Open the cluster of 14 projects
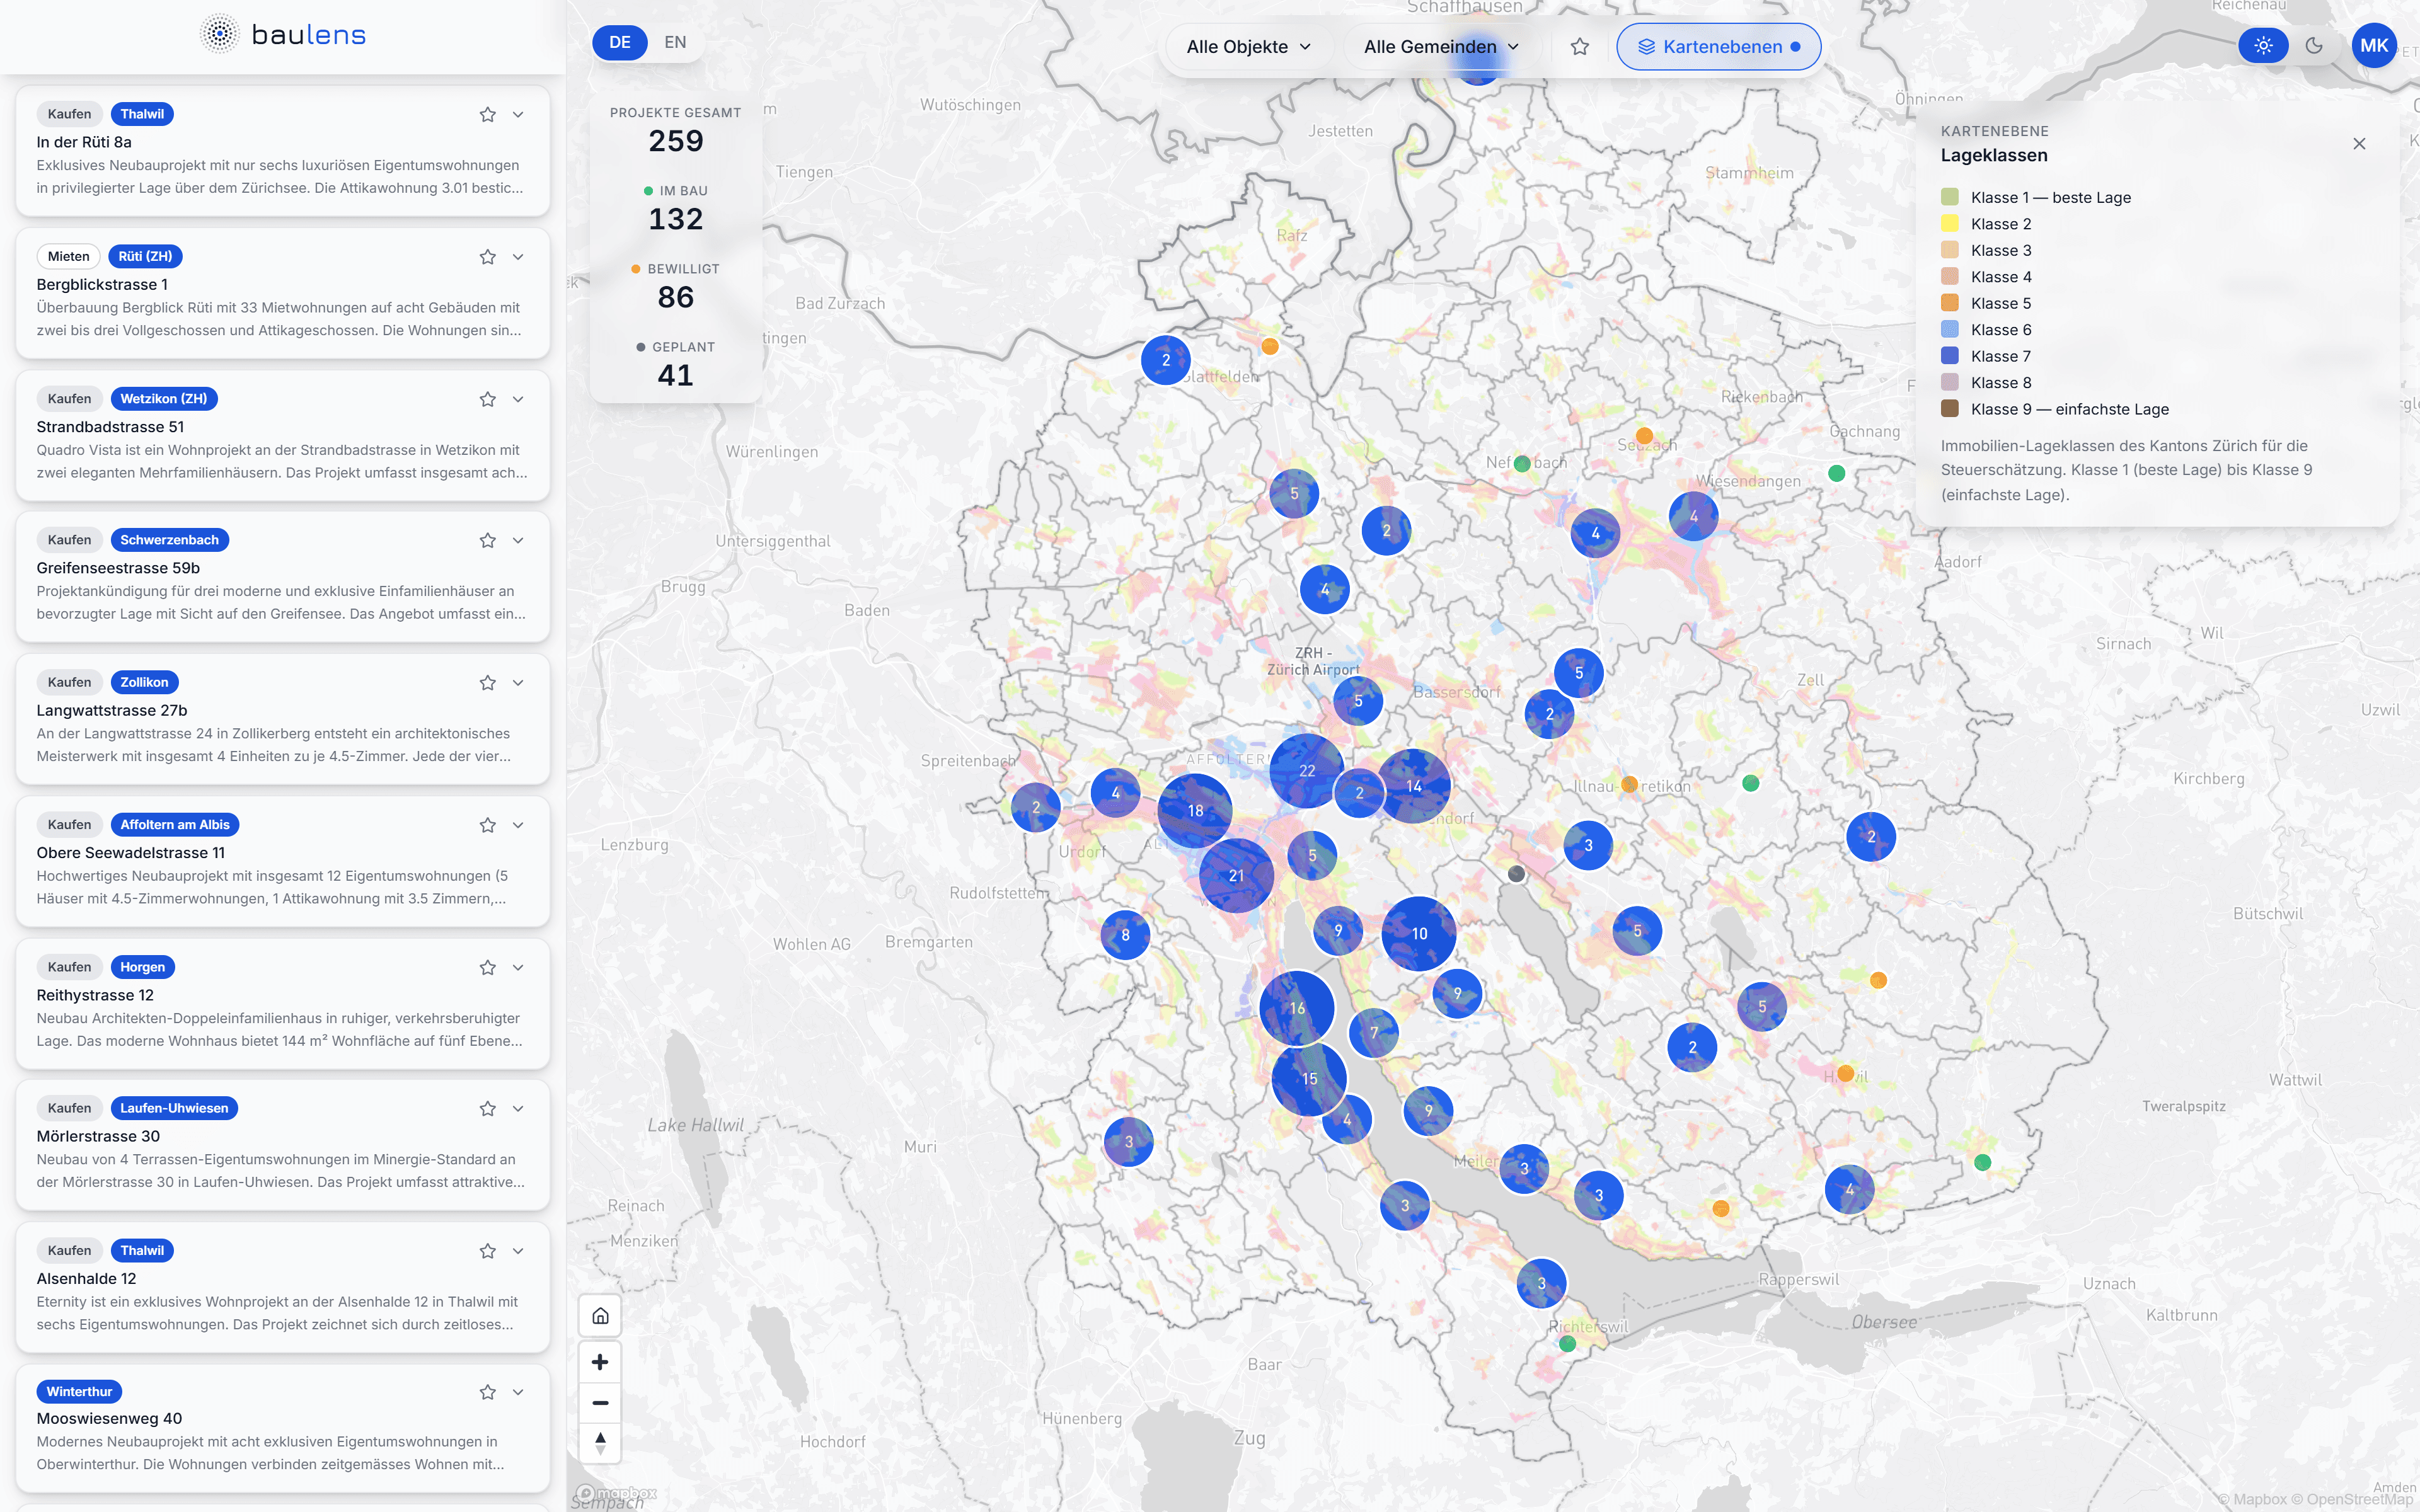The height and width of the screenshot is (1512, 2420). (x=1414, y=786)
